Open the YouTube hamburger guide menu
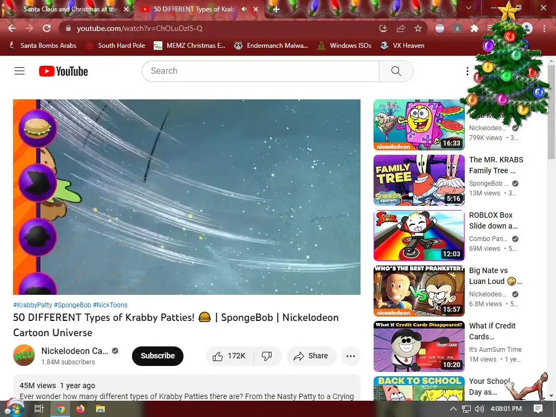The width and height of the screenshot is (556, 417). pyautogui.click(x=20, y=71)
